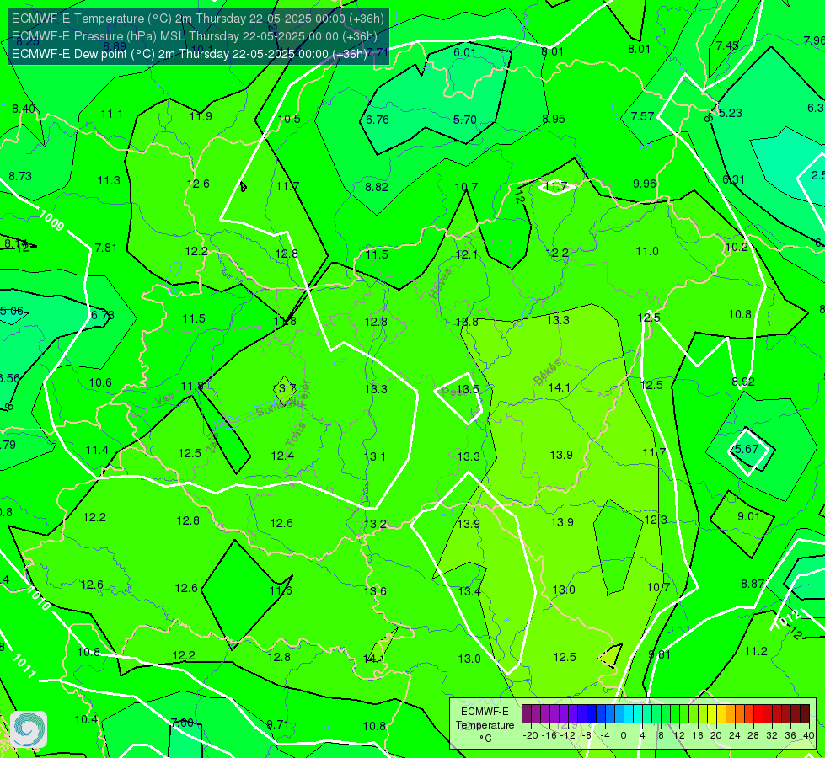The height and width of the screenshot is (758, 825).
Task: Click the 8.82 dew point value
Action: point(377,187)
